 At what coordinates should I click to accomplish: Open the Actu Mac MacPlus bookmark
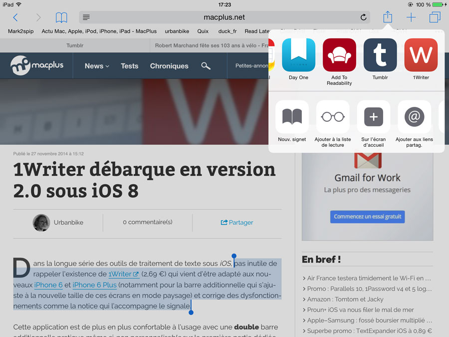tap(99, 31)
